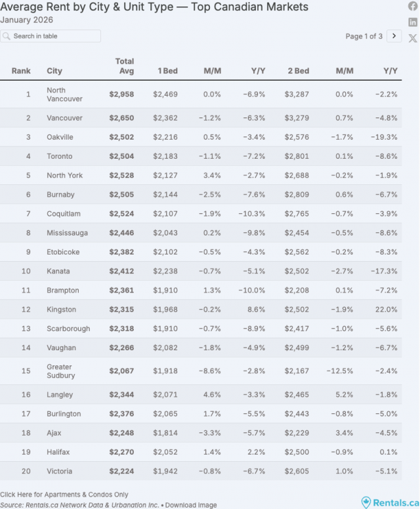Share on Facebook icon
The height and width of the screenshot is (509, 420).
(413, 6)
